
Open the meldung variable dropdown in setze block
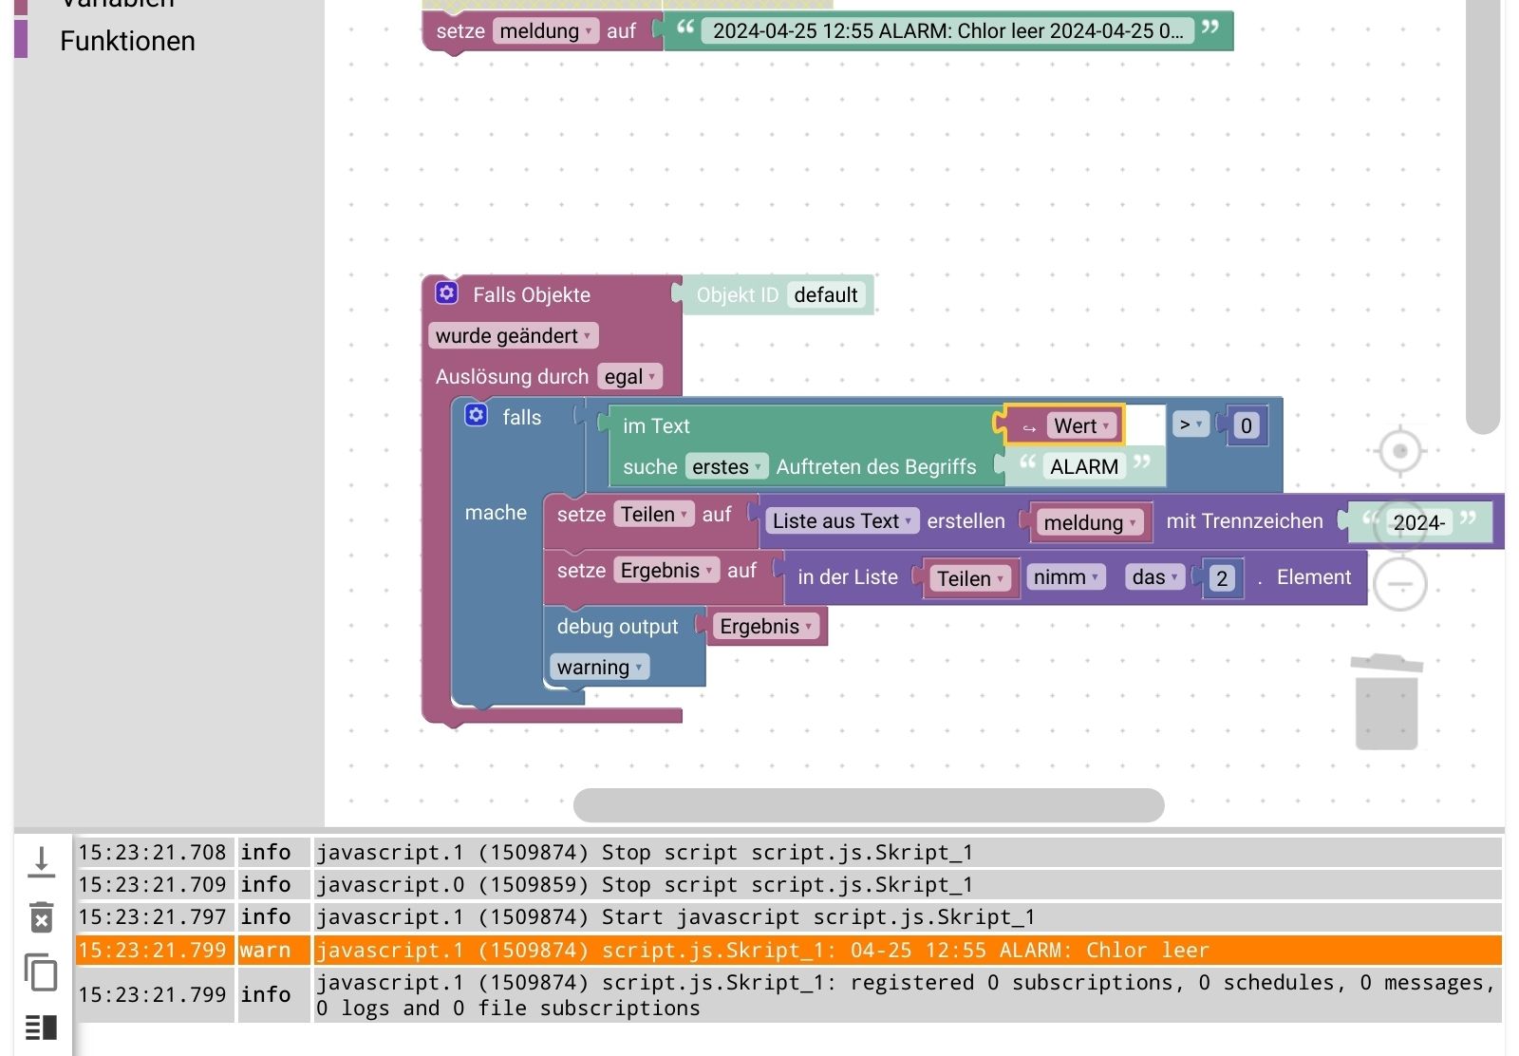click(546, 30)
